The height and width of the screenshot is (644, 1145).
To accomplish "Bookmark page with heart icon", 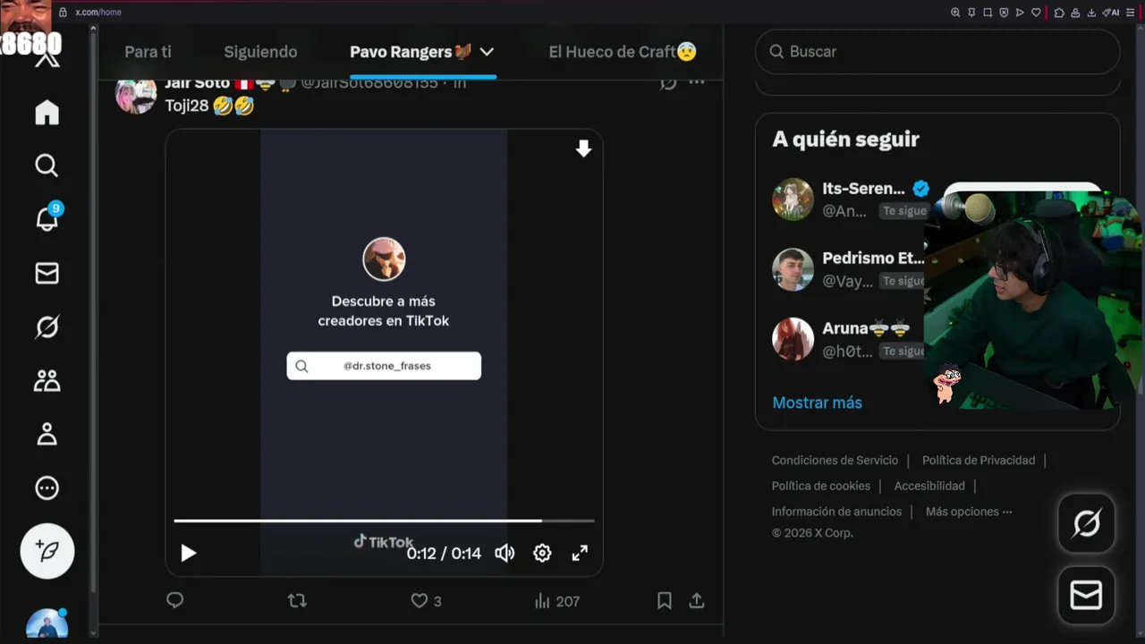I will (1036, 13).
